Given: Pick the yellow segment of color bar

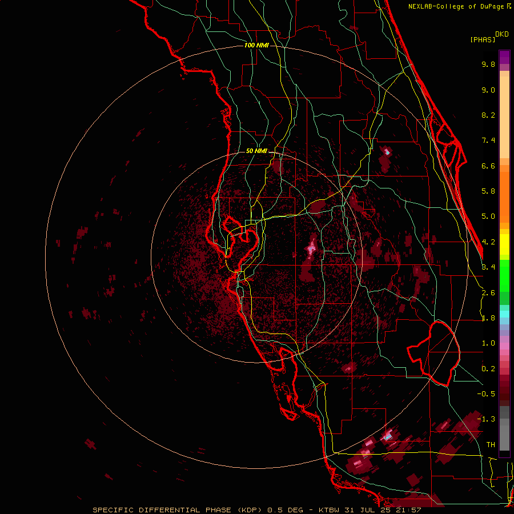Looking at the screenshot, I should tap(504, 244).
